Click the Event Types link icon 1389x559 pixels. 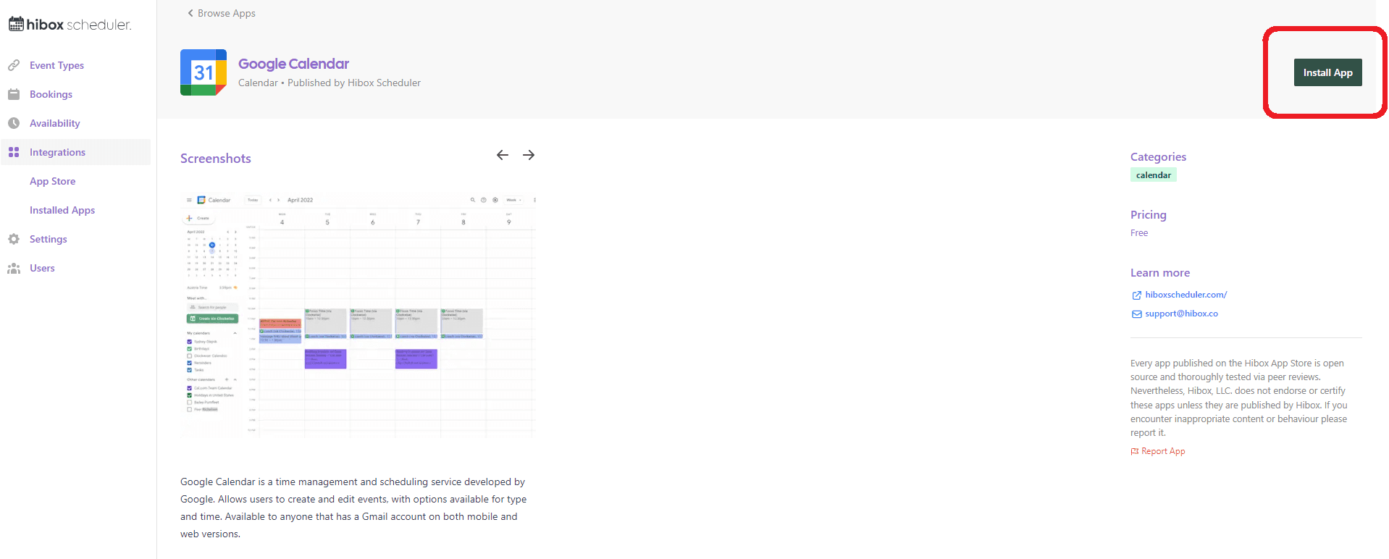14,65
